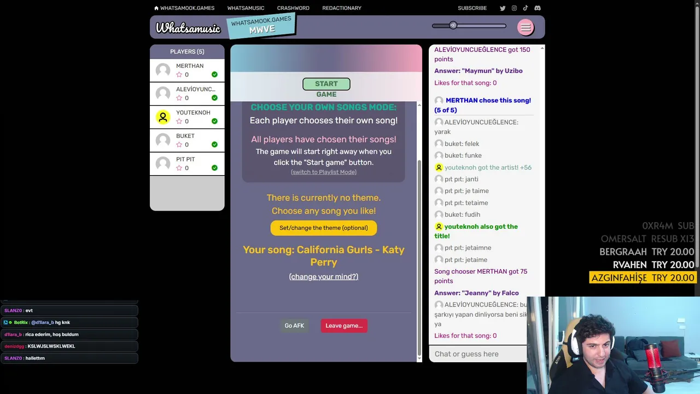Click the star icon under YOUTEKNOH
Viewport: 700px width, 394px height.
[179, 121]
